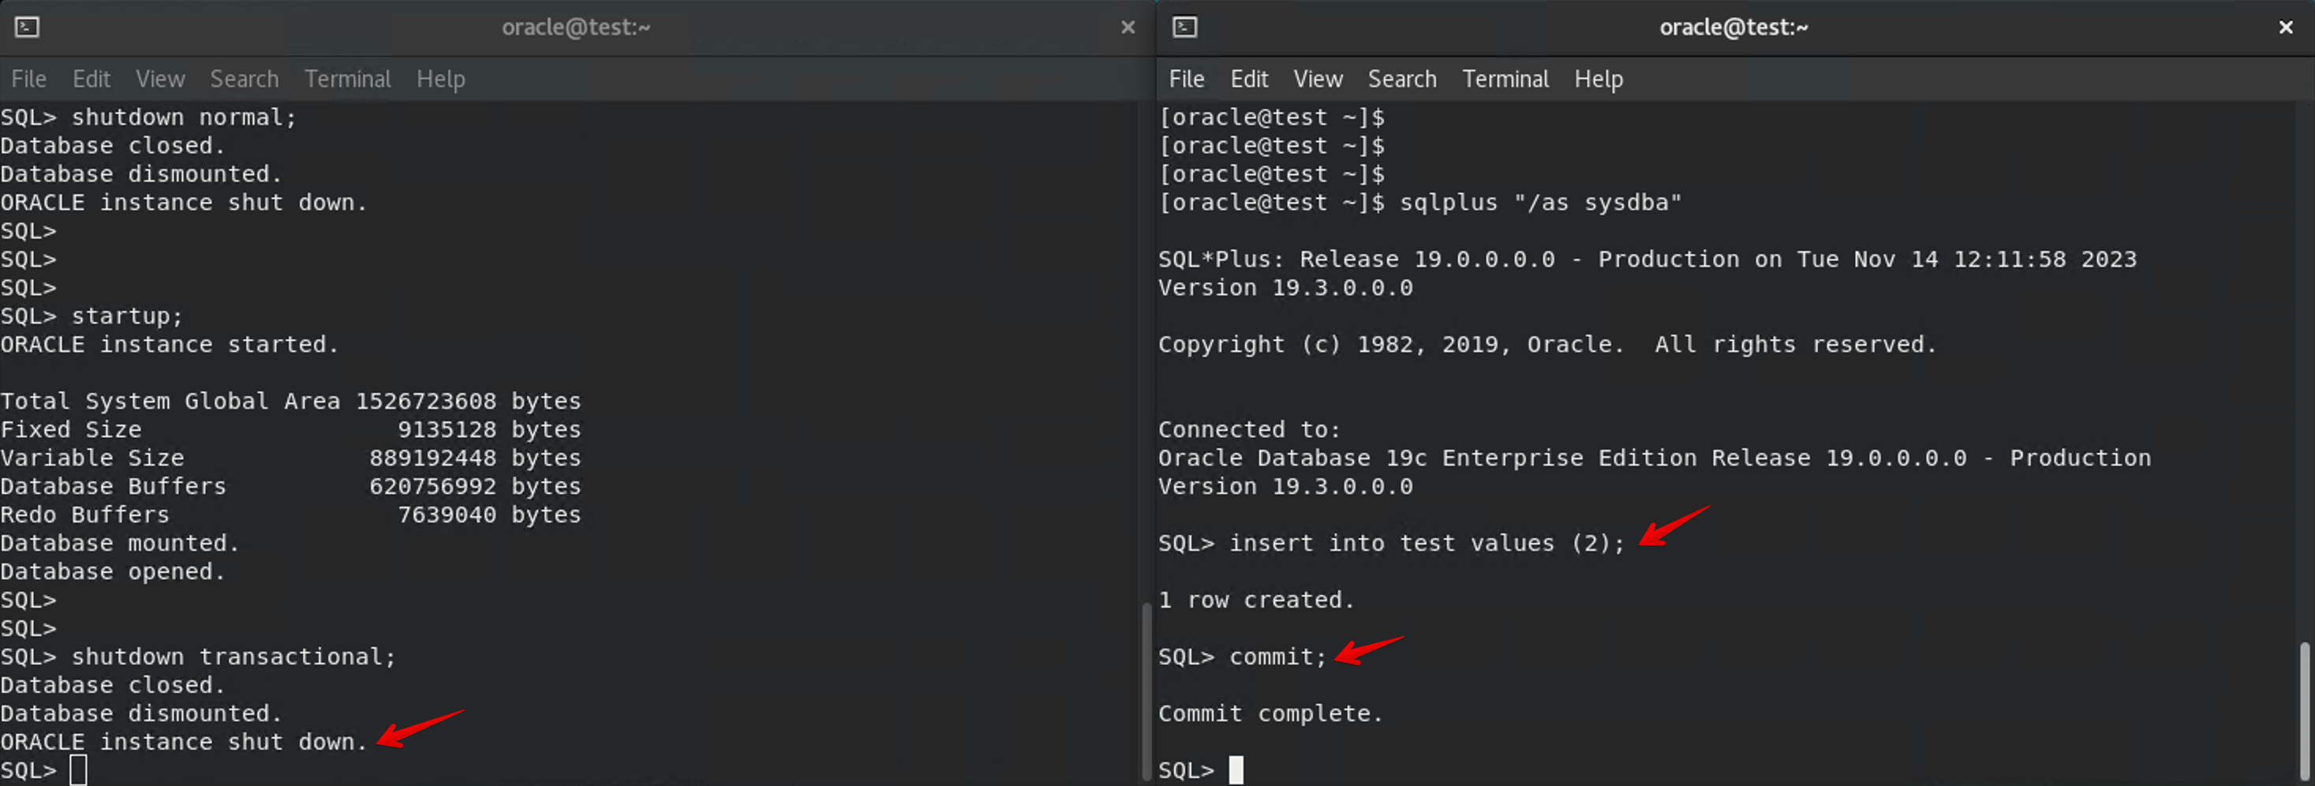Close the left terminal window

click(x=1128, y=27)
